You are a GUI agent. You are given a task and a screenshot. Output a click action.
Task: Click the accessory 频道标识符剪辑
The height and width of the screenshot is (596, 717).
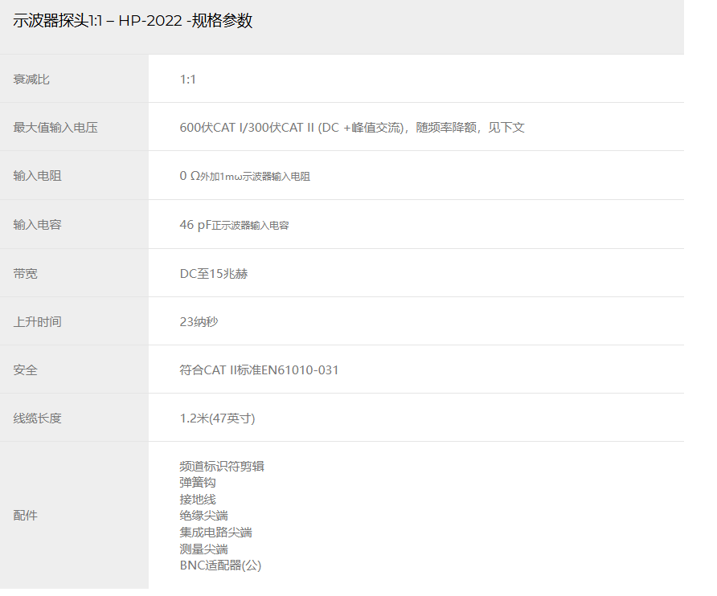click(222, 467)
